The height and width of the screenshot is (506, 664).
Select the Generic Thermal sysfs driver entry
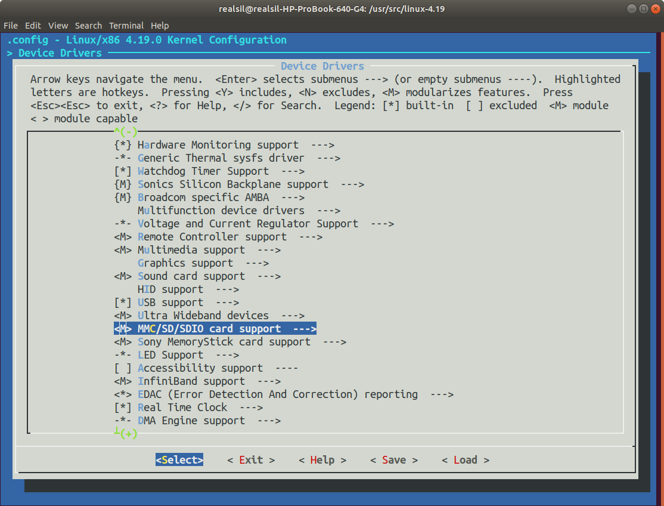[221, 158]
